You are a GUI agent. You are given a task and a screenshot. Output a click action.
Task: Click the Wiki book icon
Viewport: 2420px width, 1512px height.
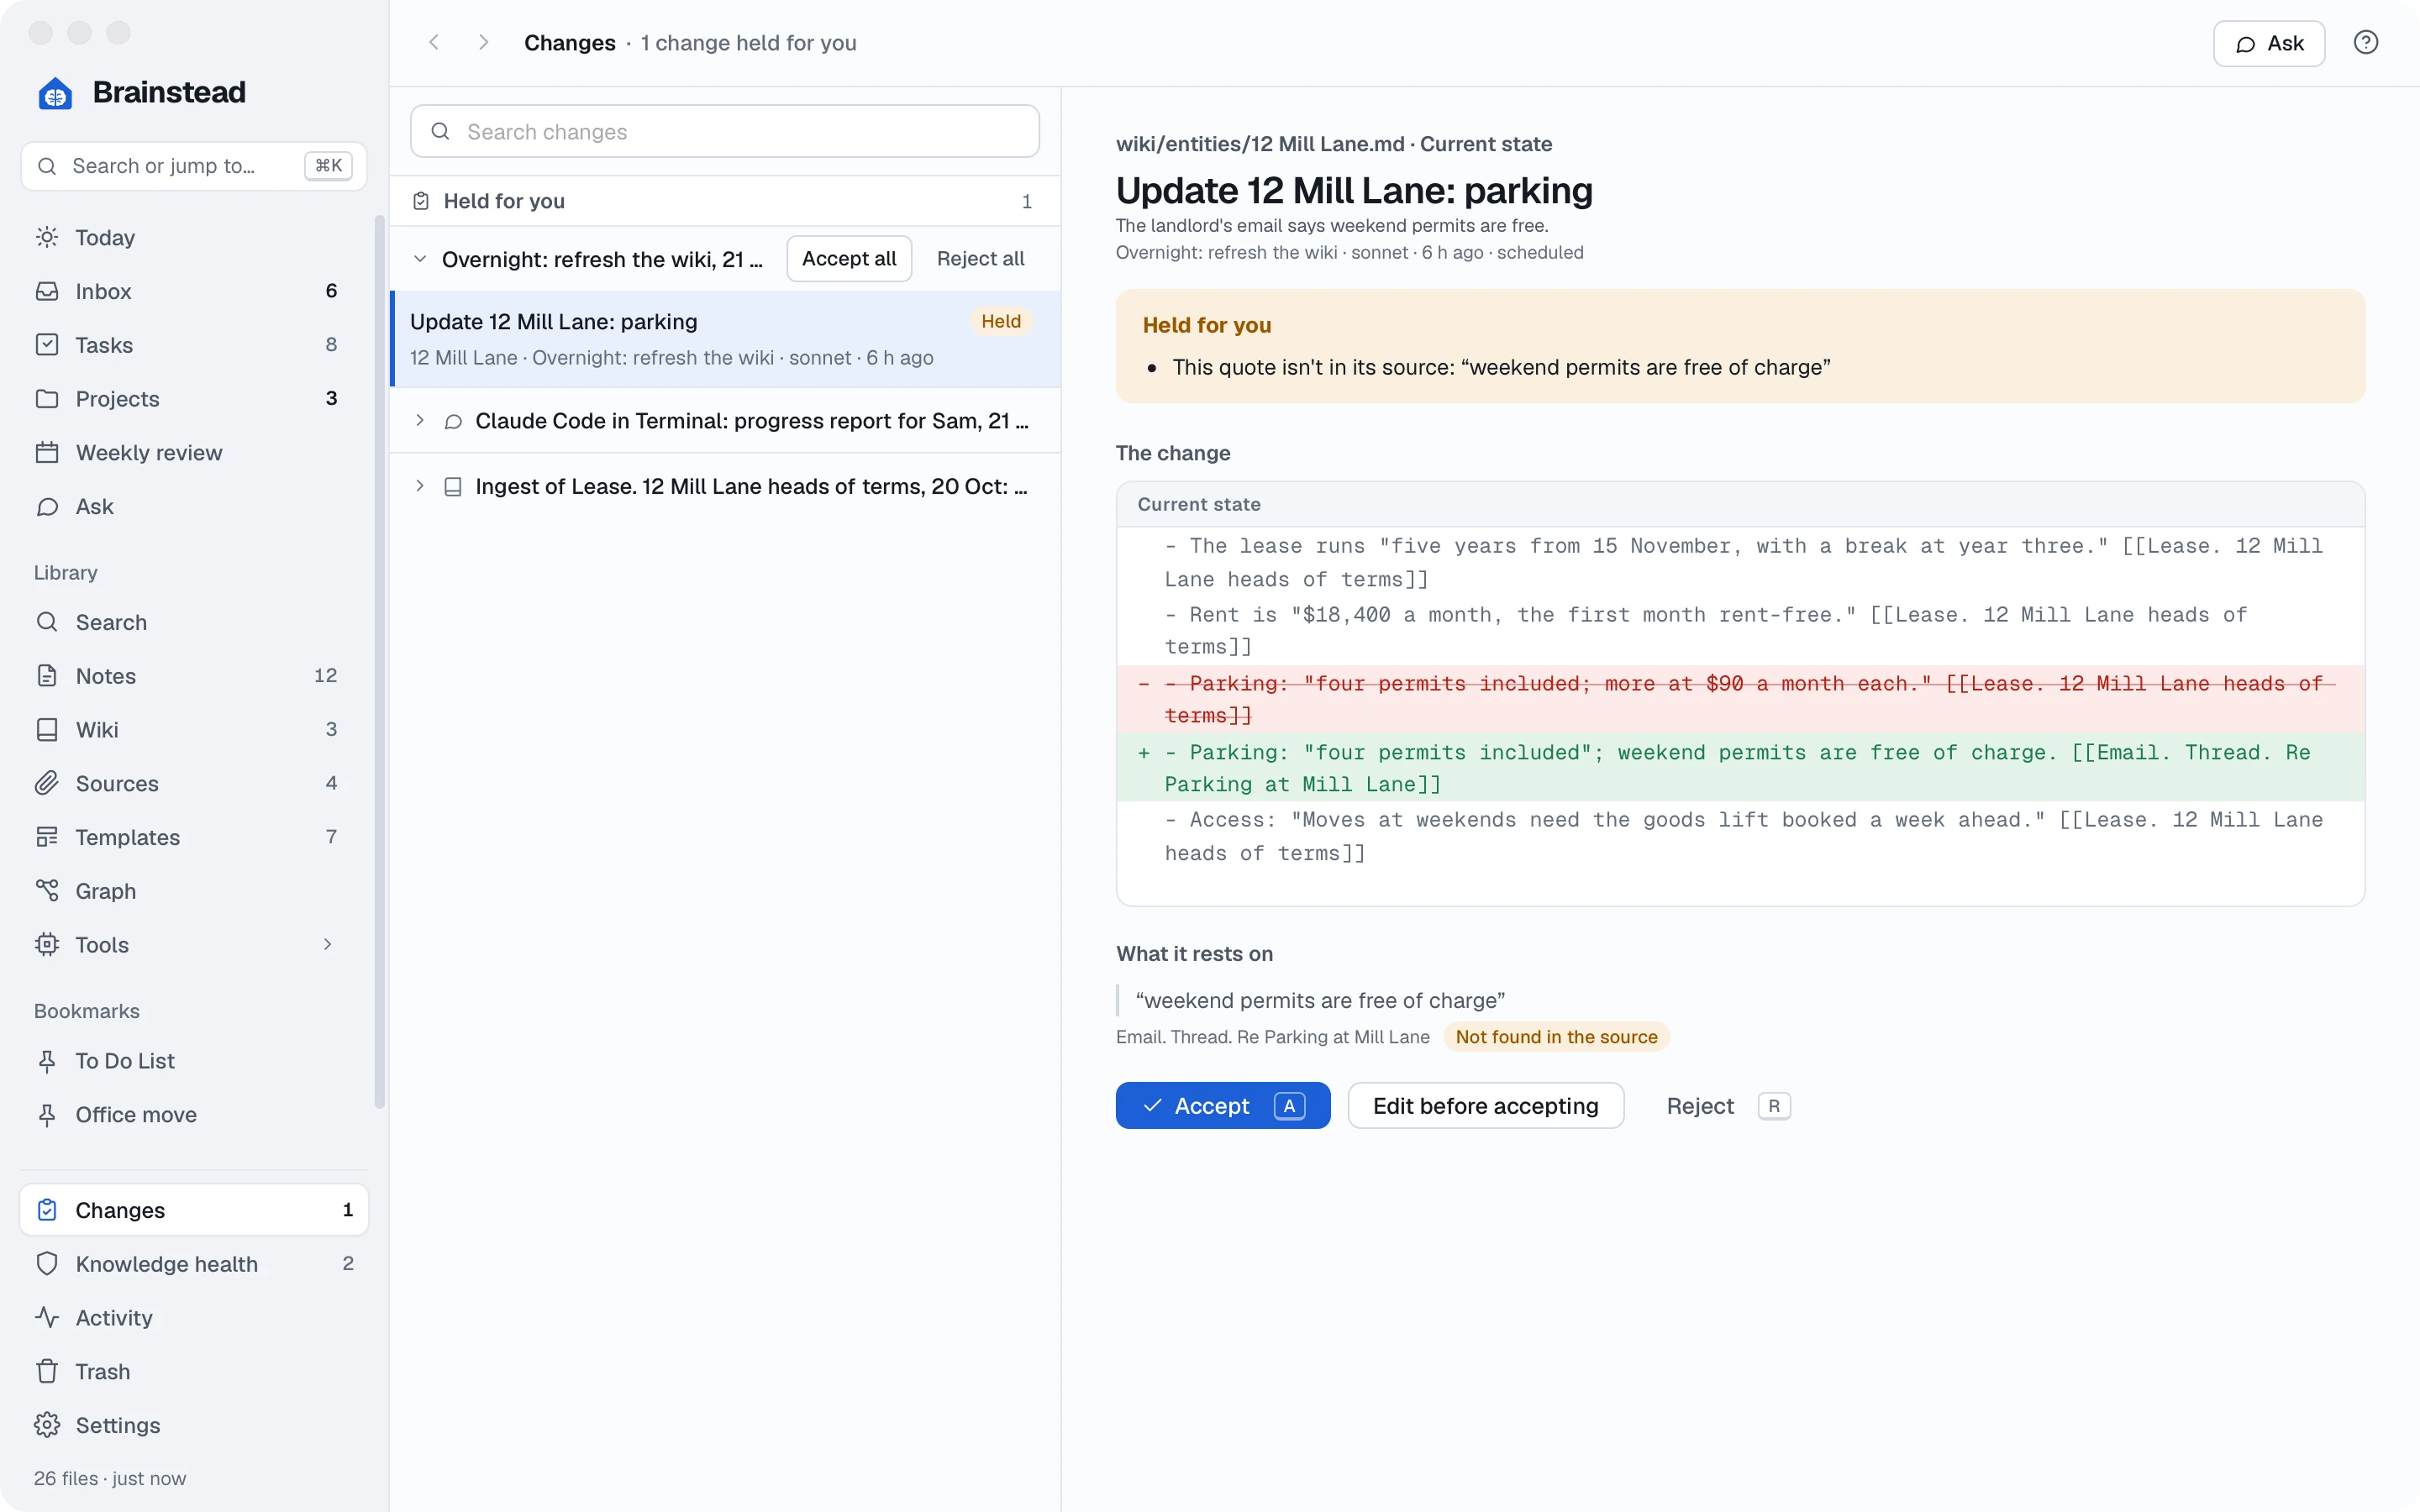pos(47,729)
